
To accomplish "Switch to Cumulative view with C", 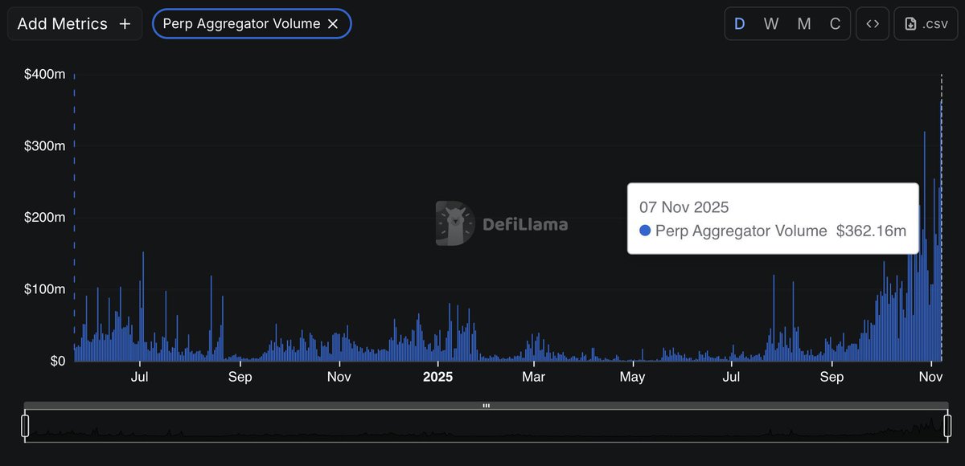I will point(835,24).
